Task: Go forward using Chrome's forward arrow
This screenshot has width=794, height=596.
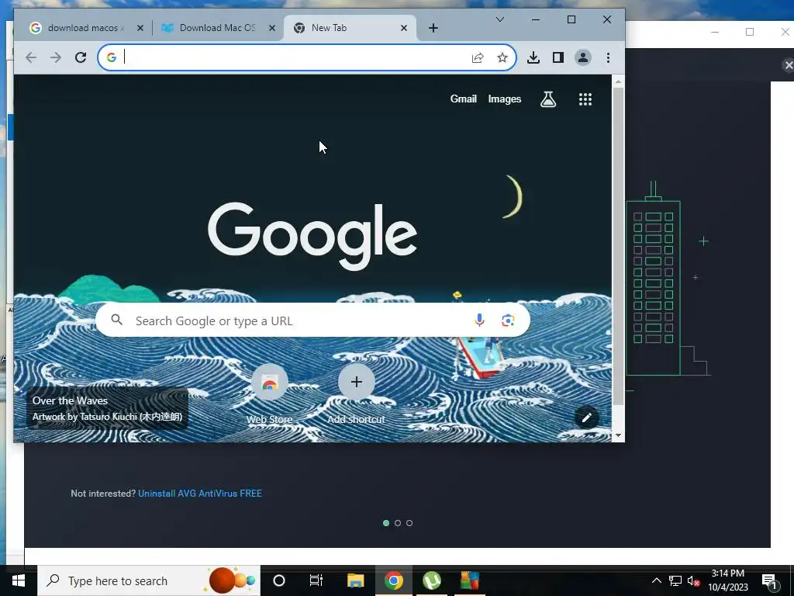Action: coord(56,57)
